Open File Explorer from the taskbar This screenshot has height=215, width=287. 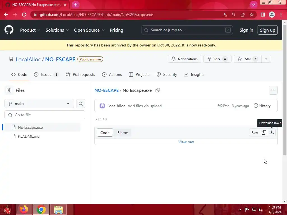[x=59, y=209]
